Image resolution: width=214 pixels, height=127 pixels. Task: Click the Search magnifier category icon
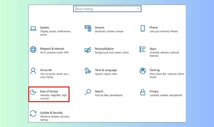click(x=88, y=92)
